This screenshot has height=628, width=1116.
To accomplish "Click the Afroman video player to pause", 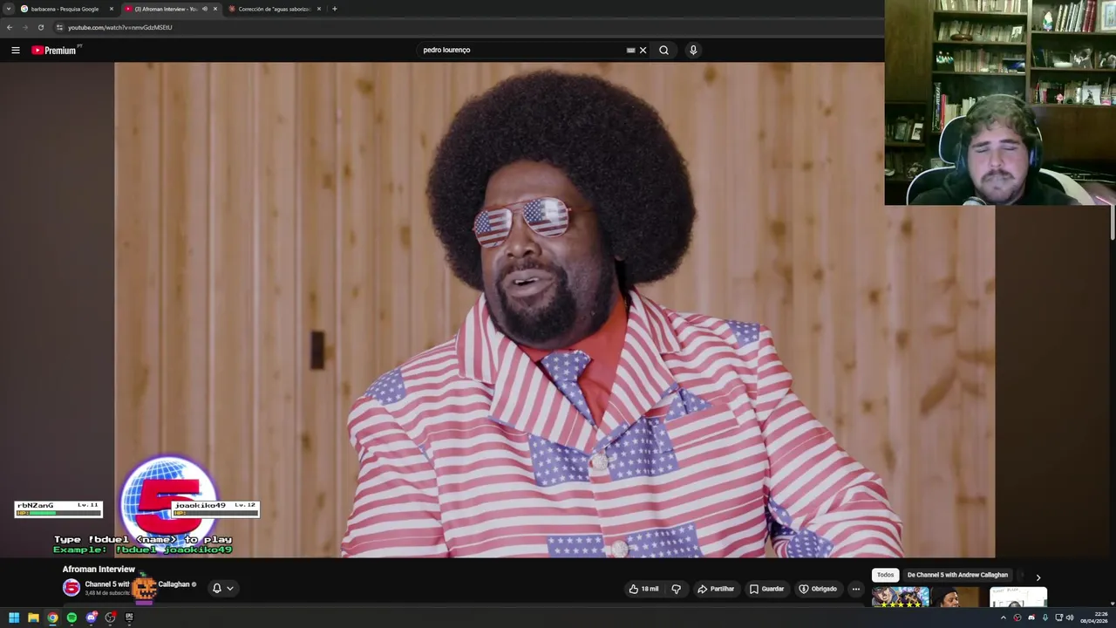I will coord(555,310).
